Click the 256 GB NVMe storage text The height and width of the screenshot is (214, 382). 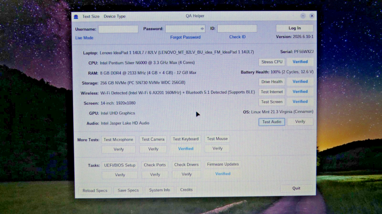[143, 83]
